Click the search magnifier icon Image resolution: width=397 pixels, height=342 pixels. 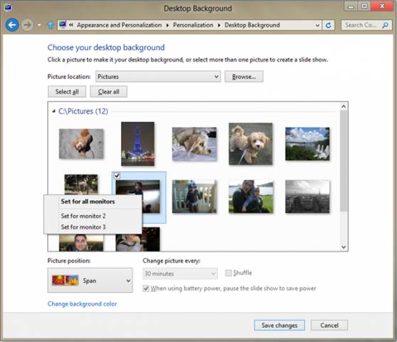[x=385, y=25]
